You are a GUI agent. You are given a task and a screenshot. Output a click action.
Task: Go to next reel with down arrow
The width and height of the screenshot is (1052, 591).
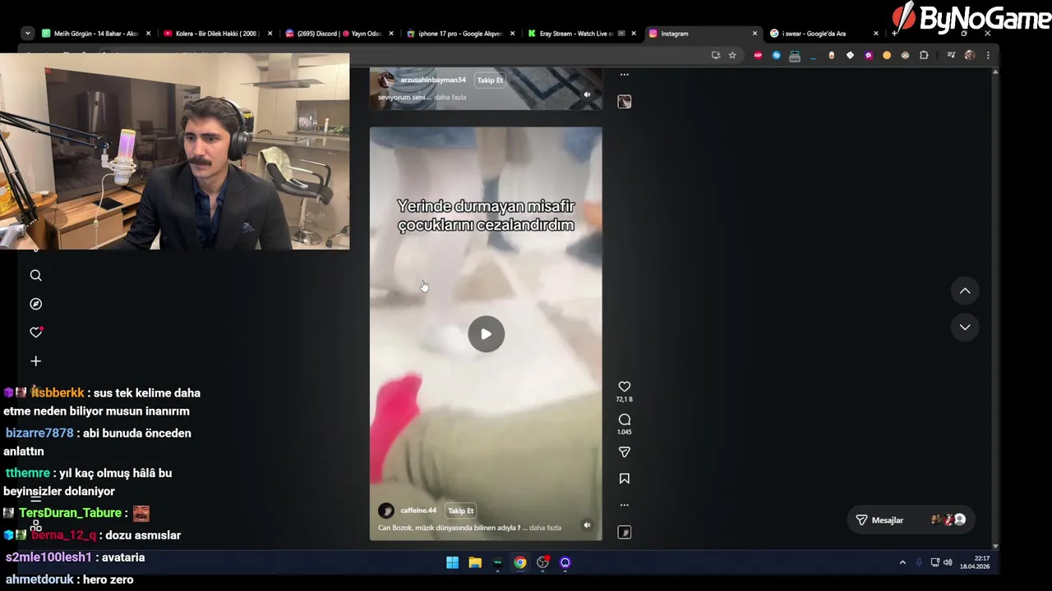[x=965, y=327]
